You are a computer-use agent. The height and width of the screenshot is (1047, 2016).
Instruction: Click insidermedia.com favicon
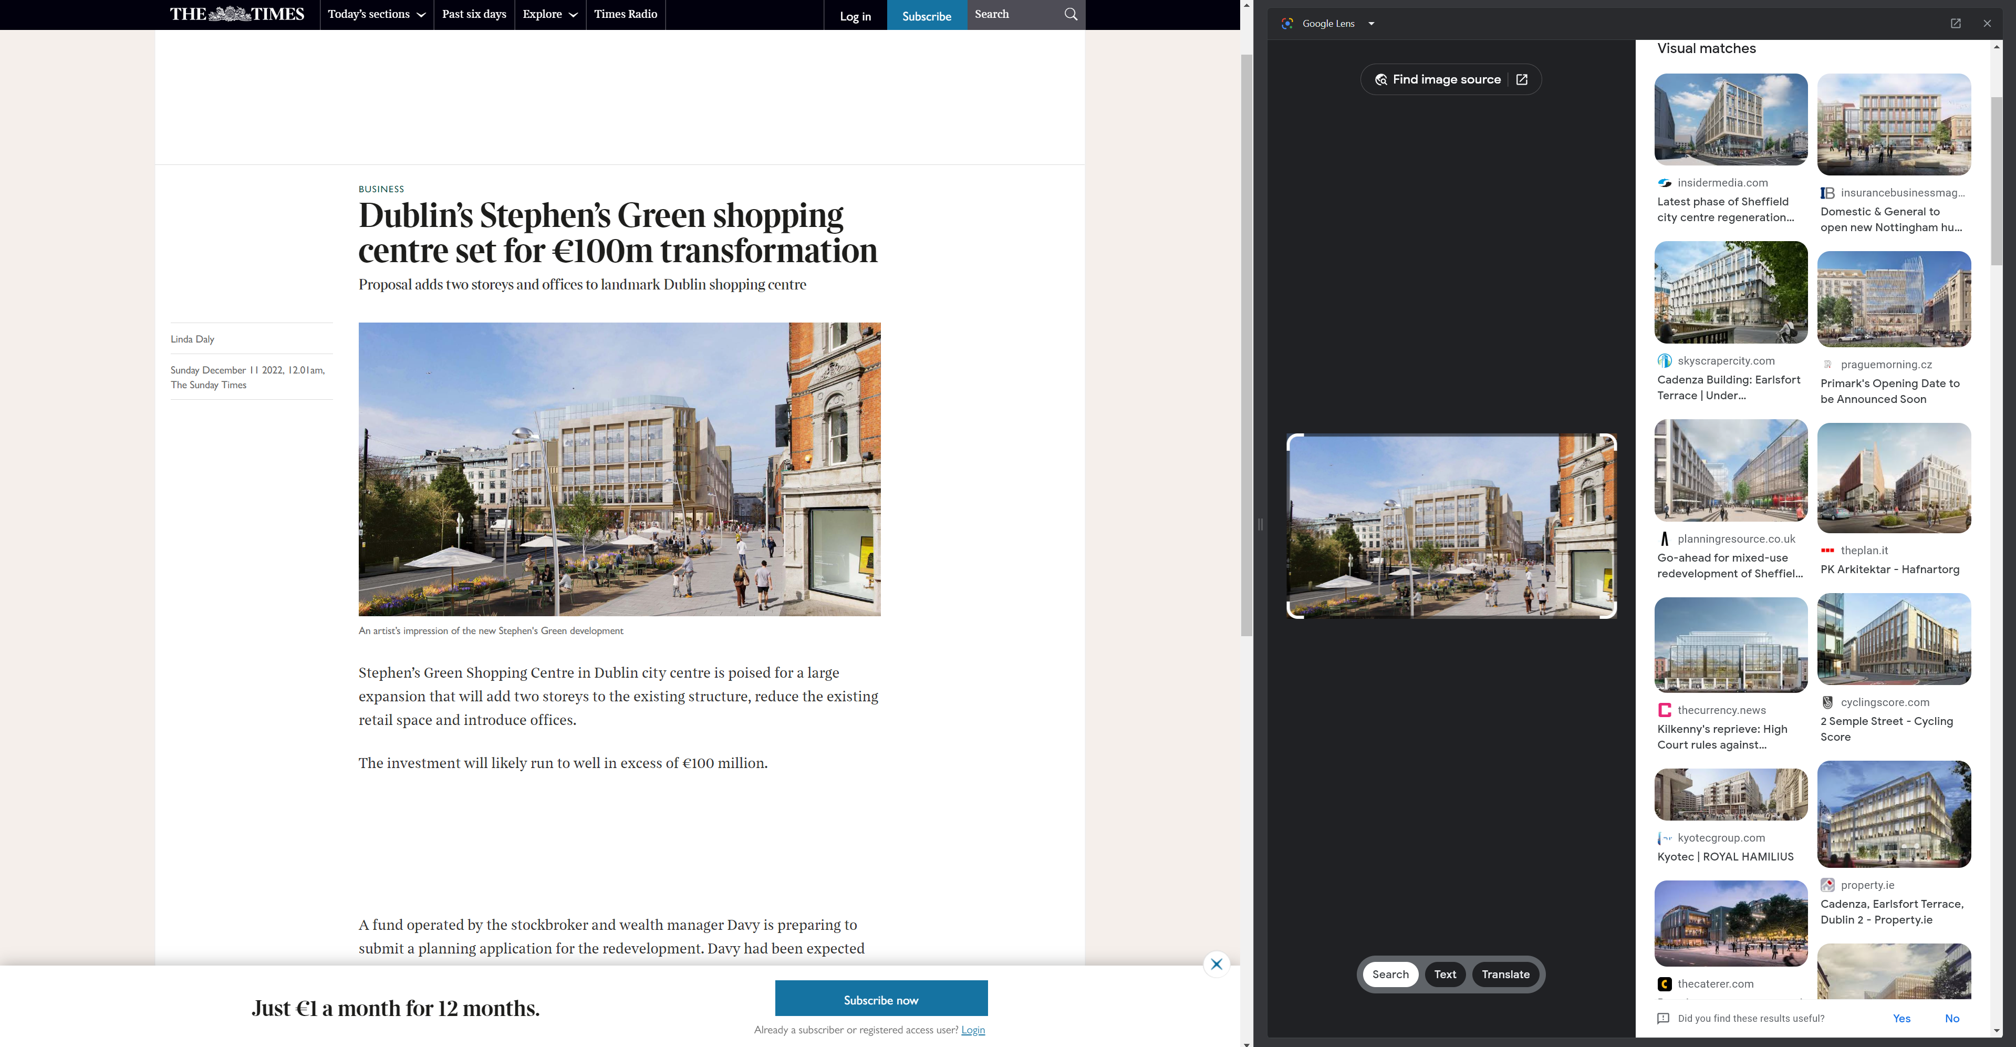(x=1665, y=183)
